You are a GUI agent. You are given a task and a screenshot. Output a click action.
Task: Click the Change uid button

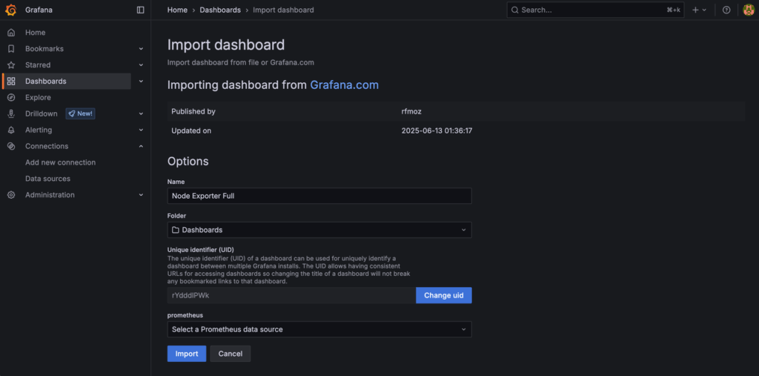click(x=444, y=296)
